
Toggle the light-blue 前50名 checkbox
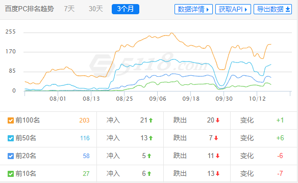tap(11, 138)
